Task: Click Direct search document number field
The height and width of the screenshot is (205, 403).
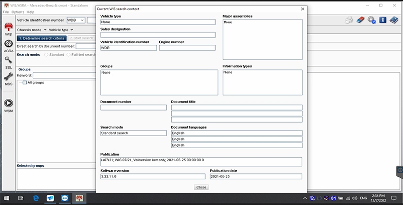Action: coord(86,46)
